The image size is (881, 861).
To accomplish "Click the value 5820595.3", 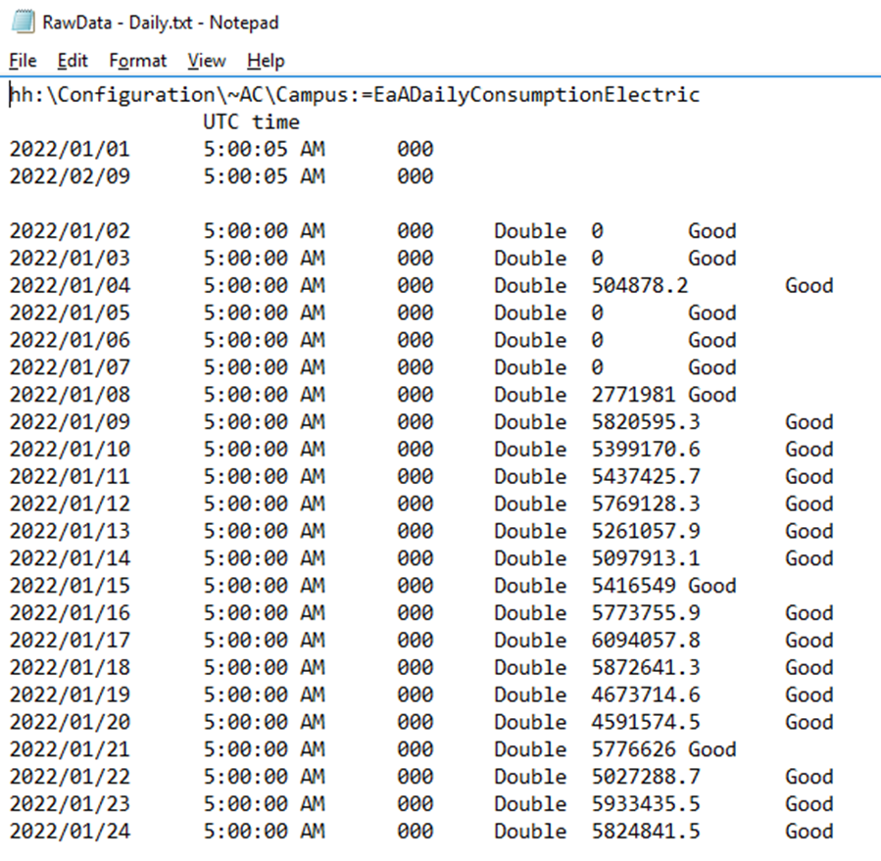I will click(x=646, y=422).
